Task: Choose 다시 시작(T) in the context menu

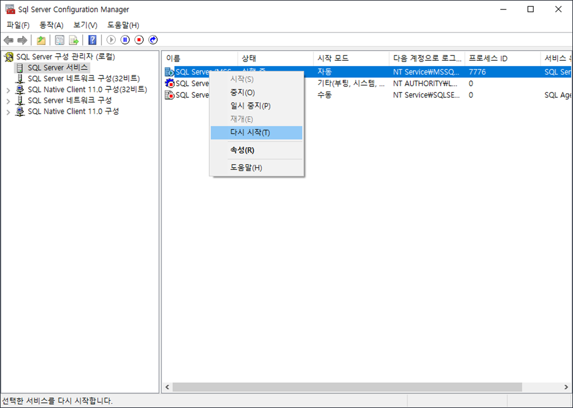Action: tap(257, 133)
